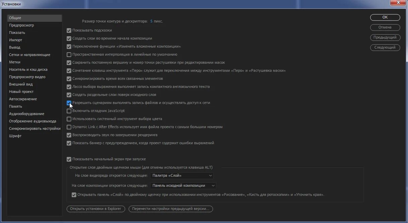Click «Открыть установки в Explorer» button
408x223 pixels.
[96, 209]
